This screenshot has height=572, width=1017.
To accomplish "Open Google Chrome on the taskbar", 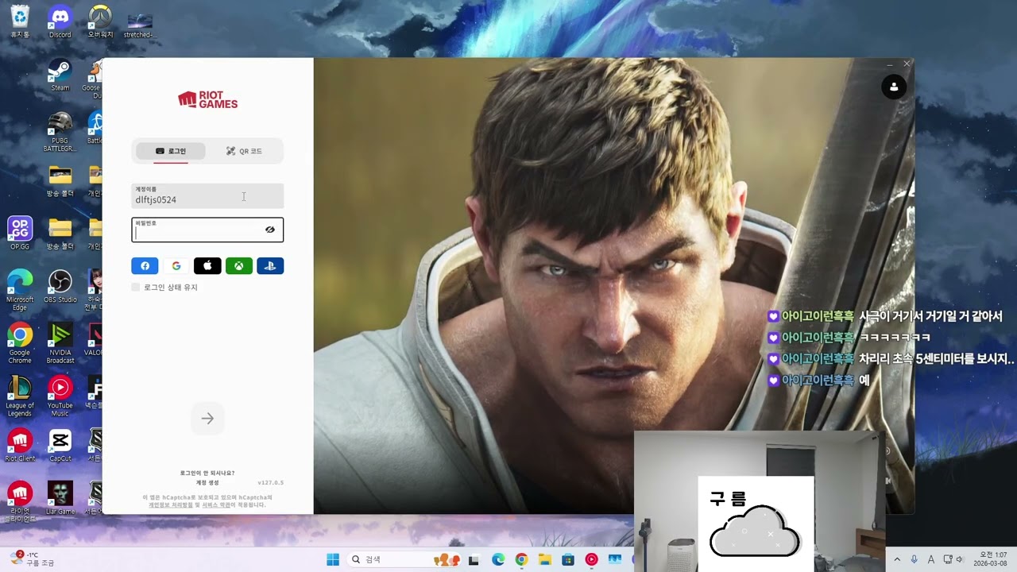I will point(521,559).
